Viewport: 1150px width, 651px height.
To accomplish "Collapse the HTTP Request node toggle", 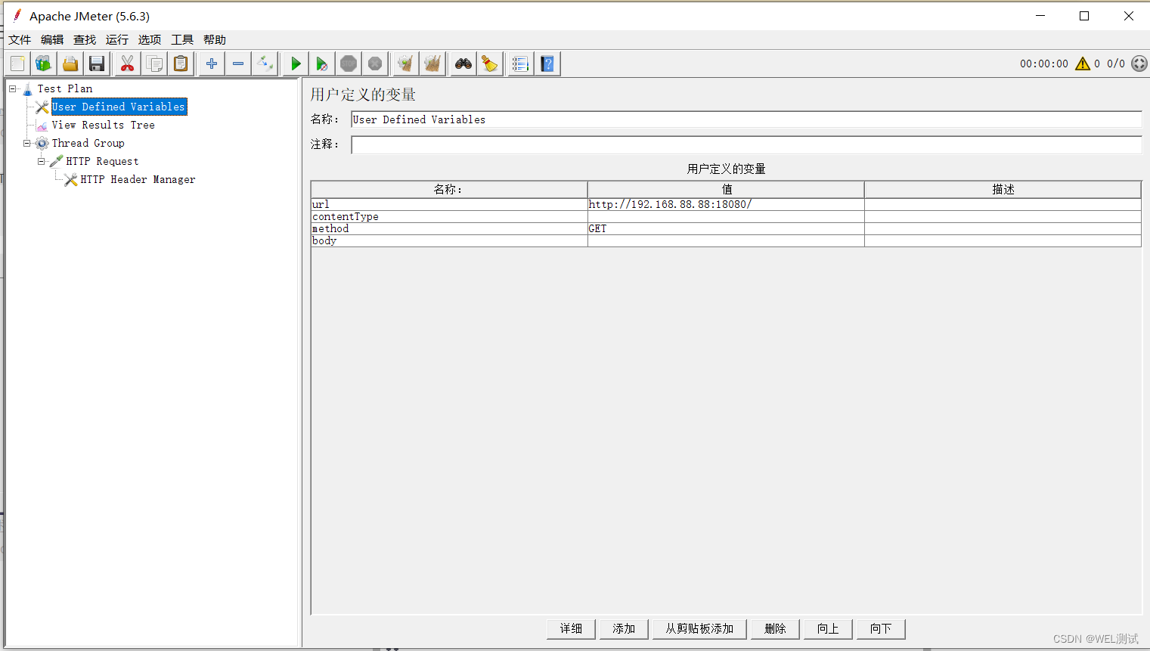I will click(x=42, y=161).
